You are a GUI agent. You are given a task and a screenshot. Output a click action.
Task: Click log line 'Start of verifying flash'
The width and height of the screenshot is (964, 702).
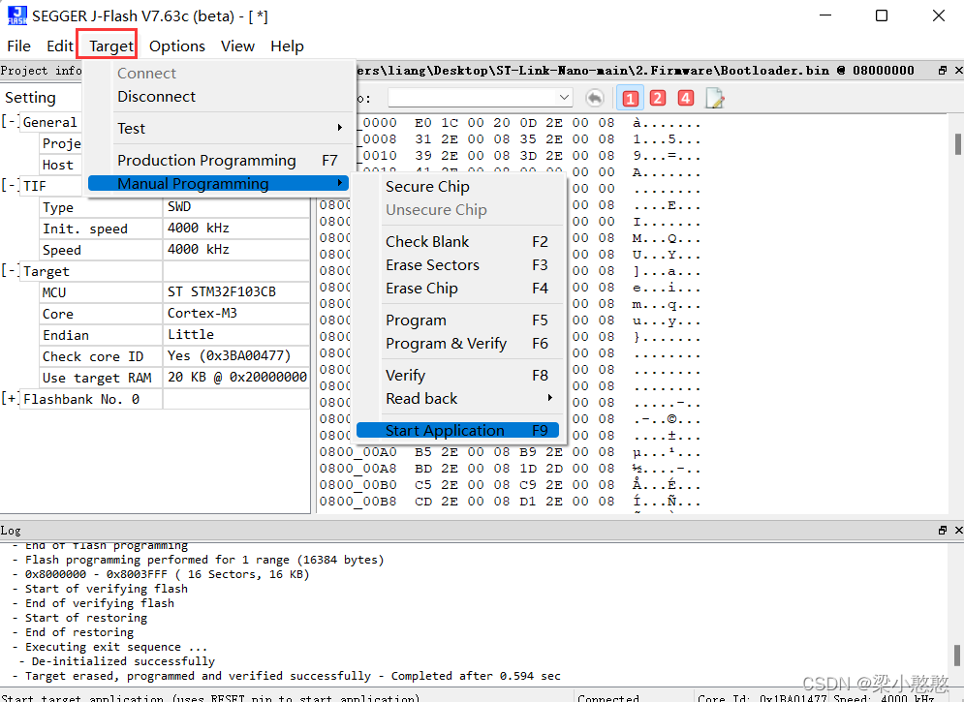(107, 589)
